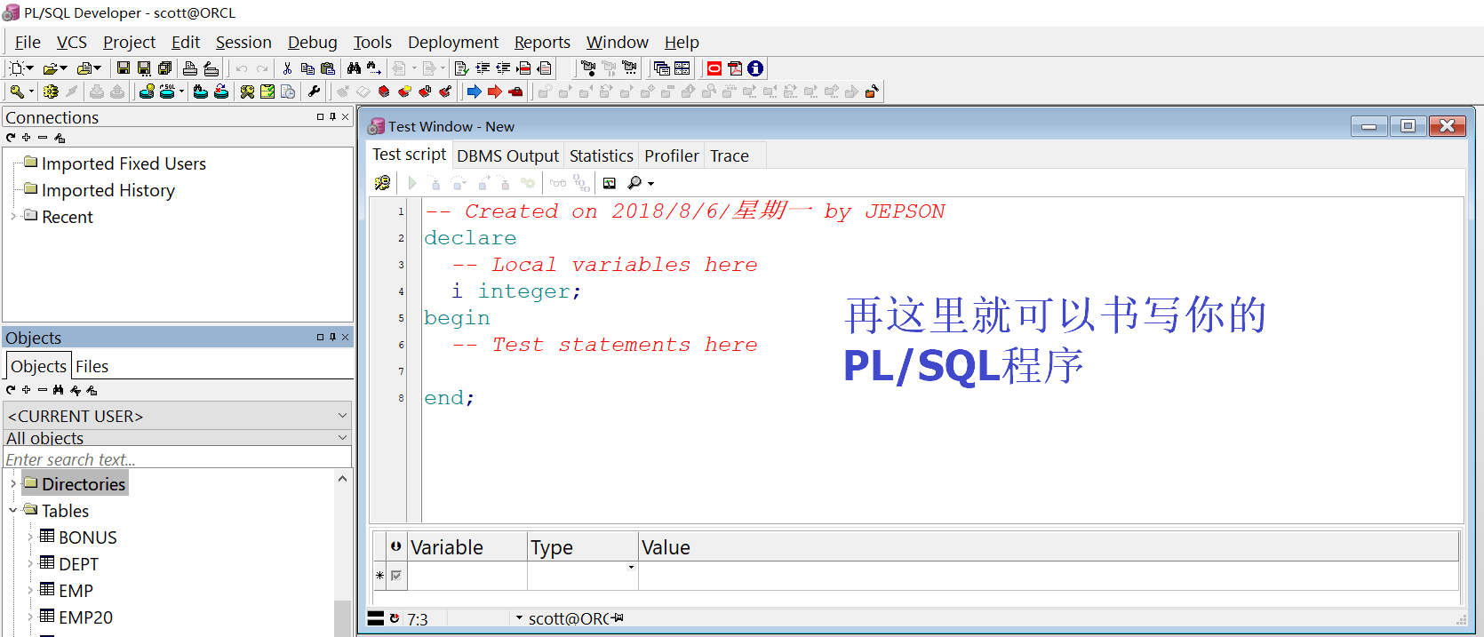The width and height of the screenshot is (1484, 637).
Task: Click the wrench Preferences icon
Action: pos(314,92)
